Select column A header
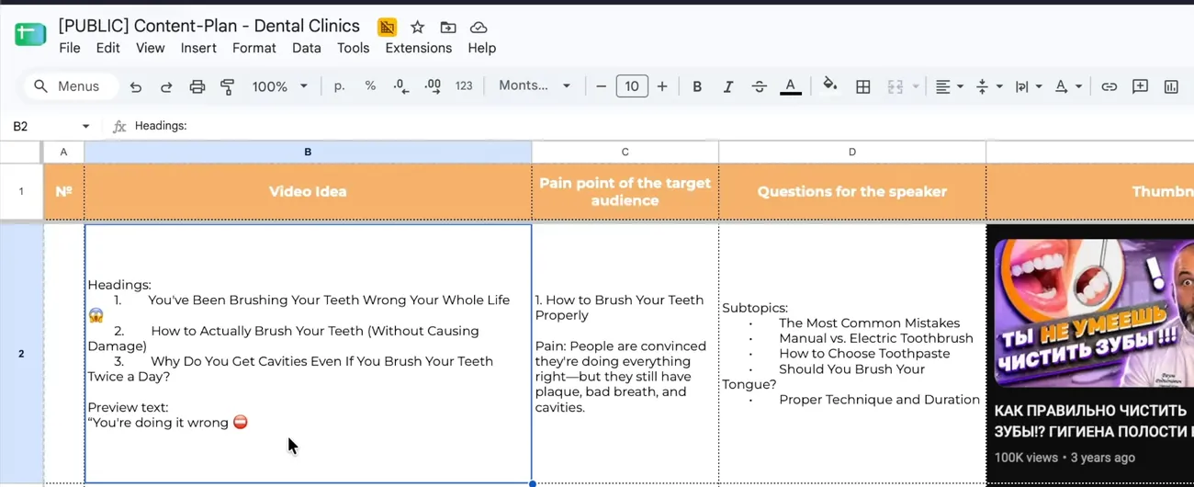This screenshot has width=1194, height=487. (x=63, y=152)
